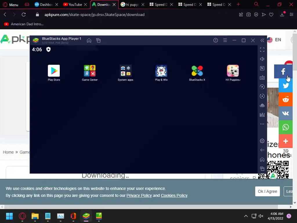Go back in browser history

5,15
